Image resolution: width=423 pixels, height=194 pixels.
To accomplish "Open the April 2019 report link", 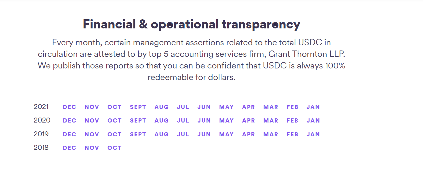I will (x=248, y=134).
